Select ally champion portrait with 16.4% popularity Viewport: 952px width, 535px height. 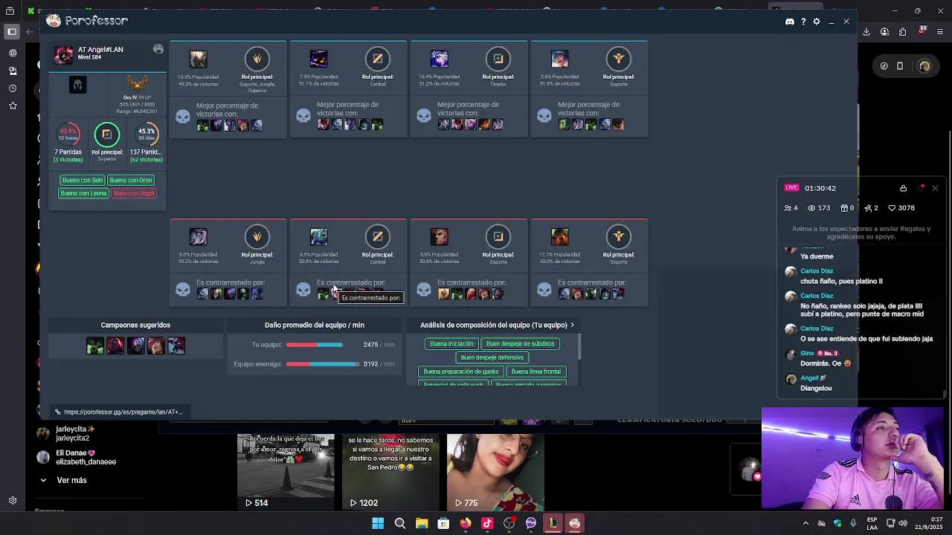(439, 59)
